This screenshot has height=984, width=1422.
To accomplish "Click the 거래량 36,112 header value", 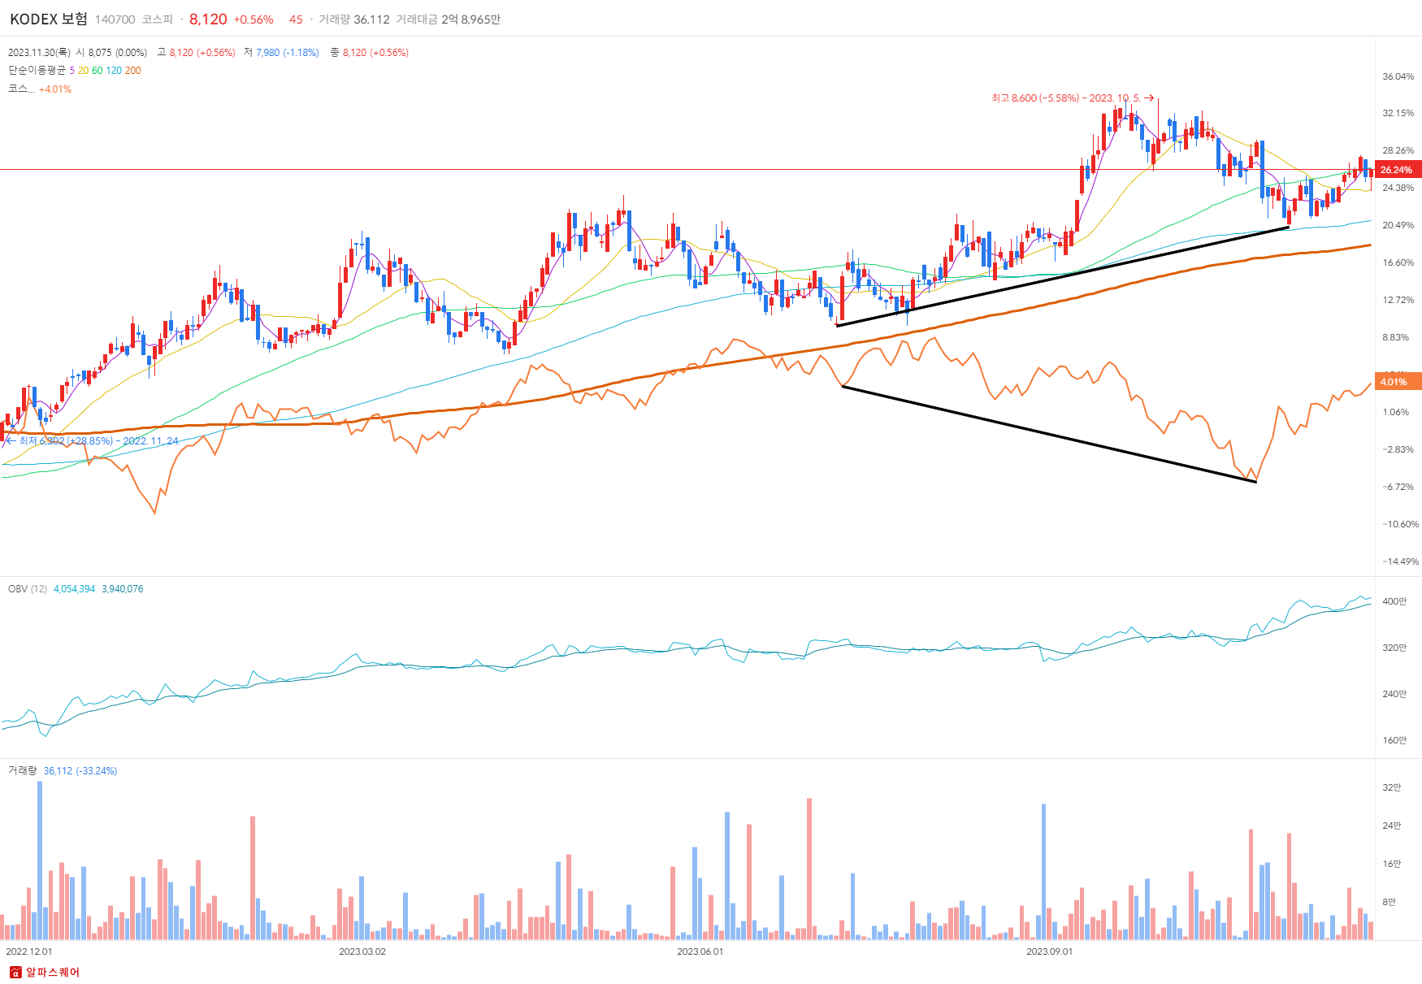I will click(x=354, y=20).
